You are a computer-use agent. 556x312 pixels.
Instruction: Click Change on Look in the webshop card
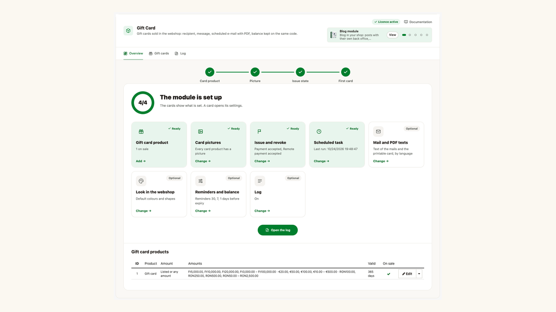tap(144, 211)
